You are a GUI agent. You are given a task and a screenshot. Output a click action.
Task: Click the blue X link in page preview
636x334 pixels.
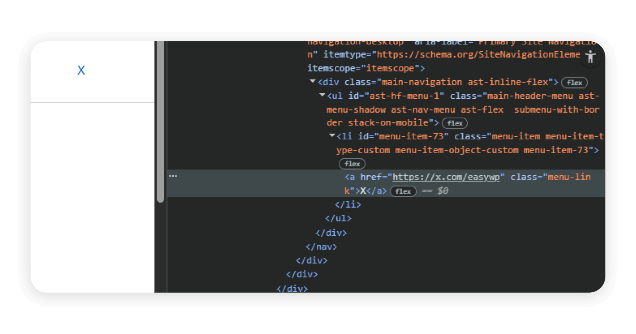point(81,70)
